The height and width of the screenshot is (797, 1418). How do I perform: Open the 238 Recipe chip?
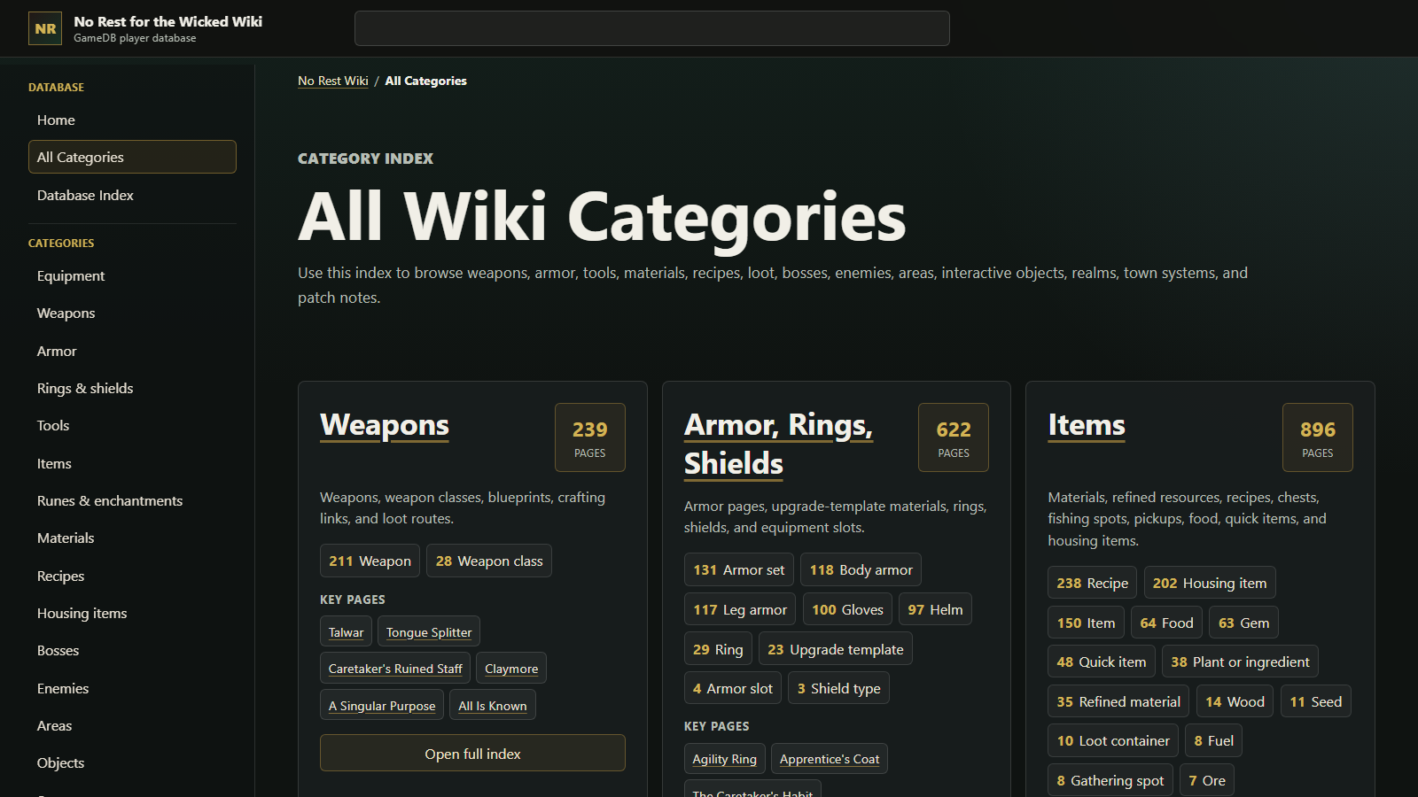point(1092,583)
